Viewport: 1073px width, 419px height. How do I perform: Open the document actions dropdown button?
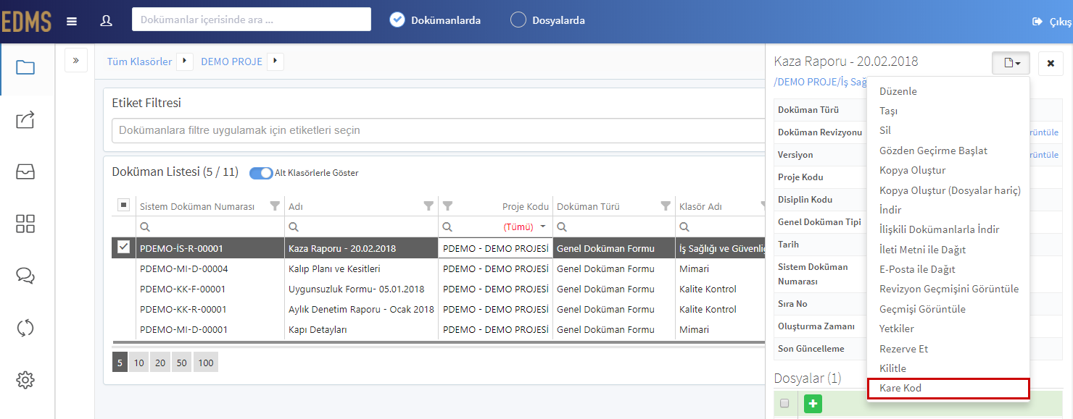1011,64
